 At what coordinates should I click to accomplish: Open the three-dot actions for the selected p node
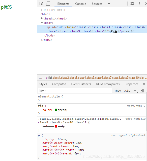tap(39, 27)
